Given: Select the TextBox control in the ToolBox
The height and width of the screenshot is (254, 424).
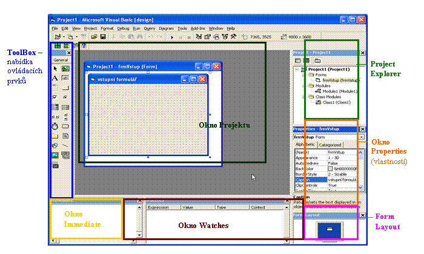Looking at the screenshot, I should 65,78.
